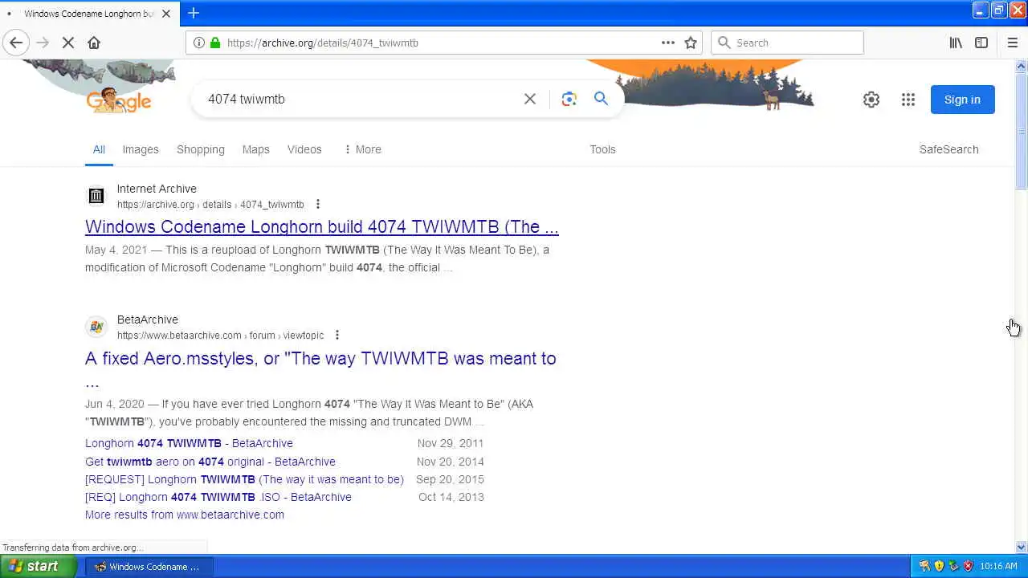Switch to the Maps tab
The height and width of the screenshot is (578, 1028).
point(256,149)
